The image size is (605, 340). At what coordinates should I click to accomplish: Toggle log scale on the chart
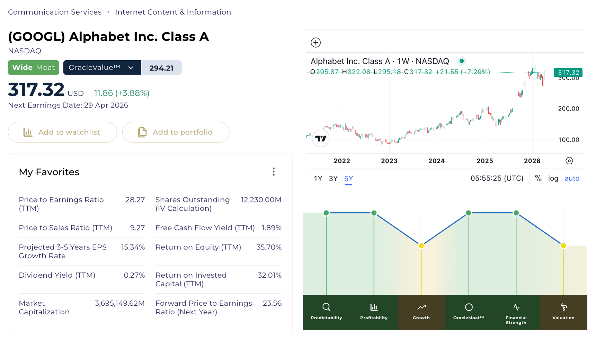click(x=553, y=178)
